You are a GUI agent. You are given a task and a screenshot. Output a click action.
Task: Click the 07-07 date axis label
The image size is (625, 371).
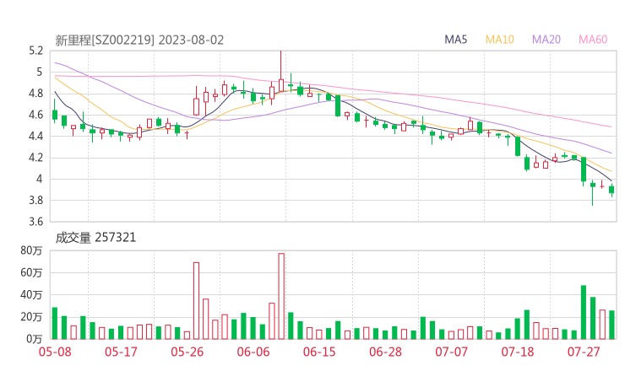coord(452,352)
